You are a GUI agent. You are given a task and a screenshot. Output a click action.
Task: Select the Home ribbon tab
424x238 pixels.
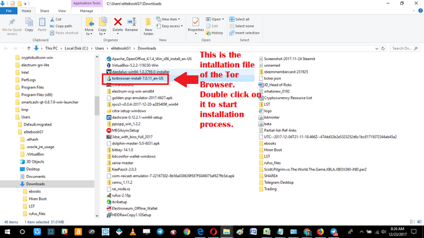pyautogui.click(x=26, y=11)
